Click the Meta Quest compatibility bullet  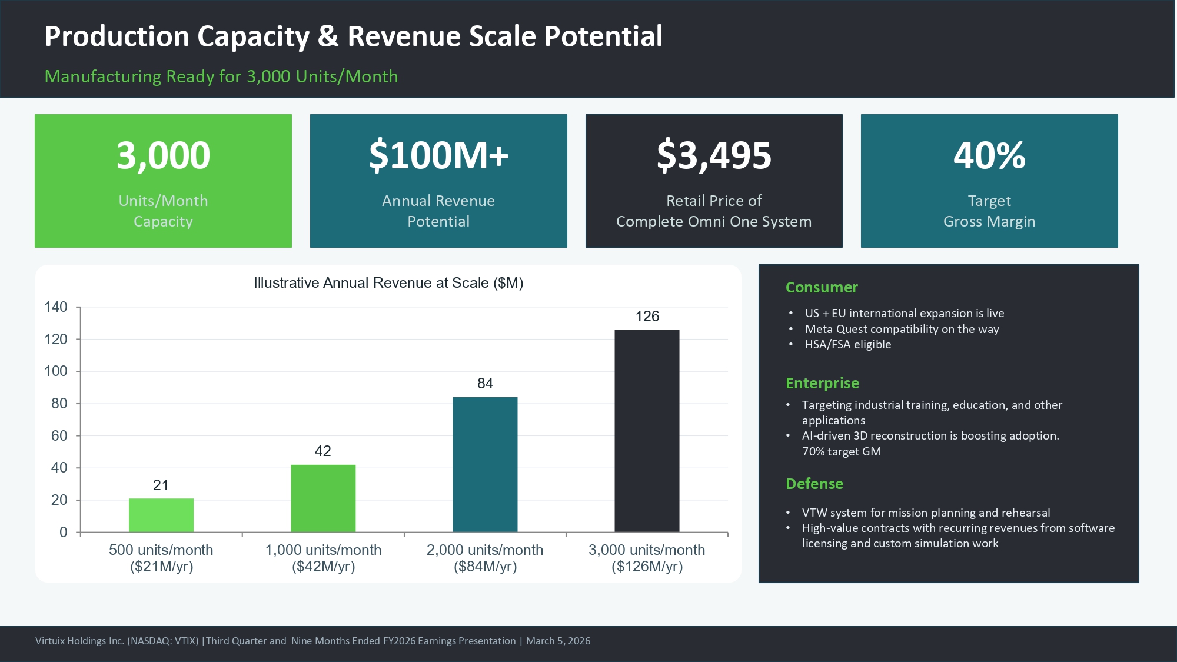[x=902, y=329]
